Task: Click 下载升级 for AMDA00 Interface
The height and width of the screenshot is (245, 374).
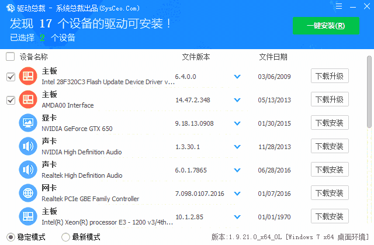Action: (330, 99)
